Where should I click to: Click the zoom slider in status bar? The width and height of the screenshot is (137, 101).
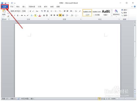(125, 99)
